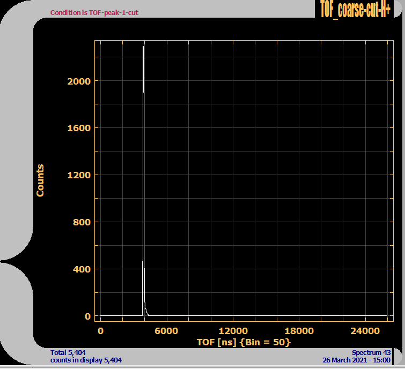Click the 'Total 5,404' readout
This screenshot has height=371, width=405.
[68, 352]
